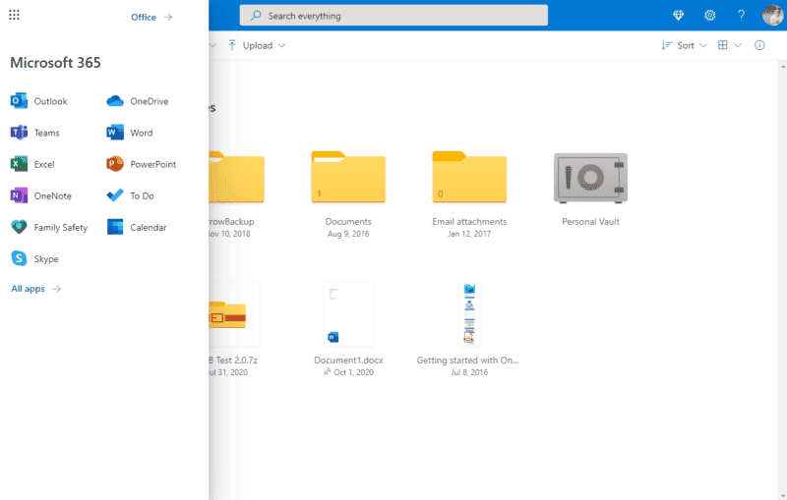Viewport: 787px width, 500px height.
Task: Open account profile picture
Action: (772, 16)
